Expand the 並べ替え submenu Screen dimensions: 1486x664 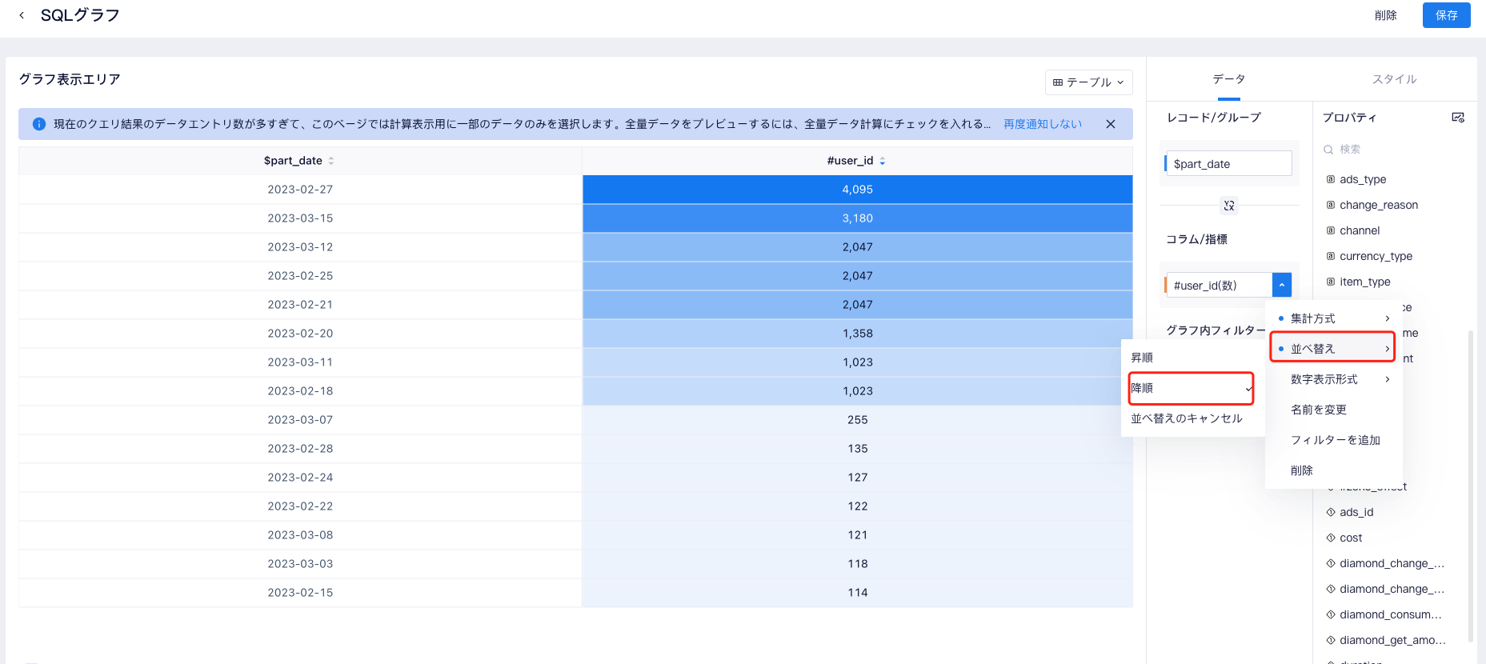pos(1333,349)
